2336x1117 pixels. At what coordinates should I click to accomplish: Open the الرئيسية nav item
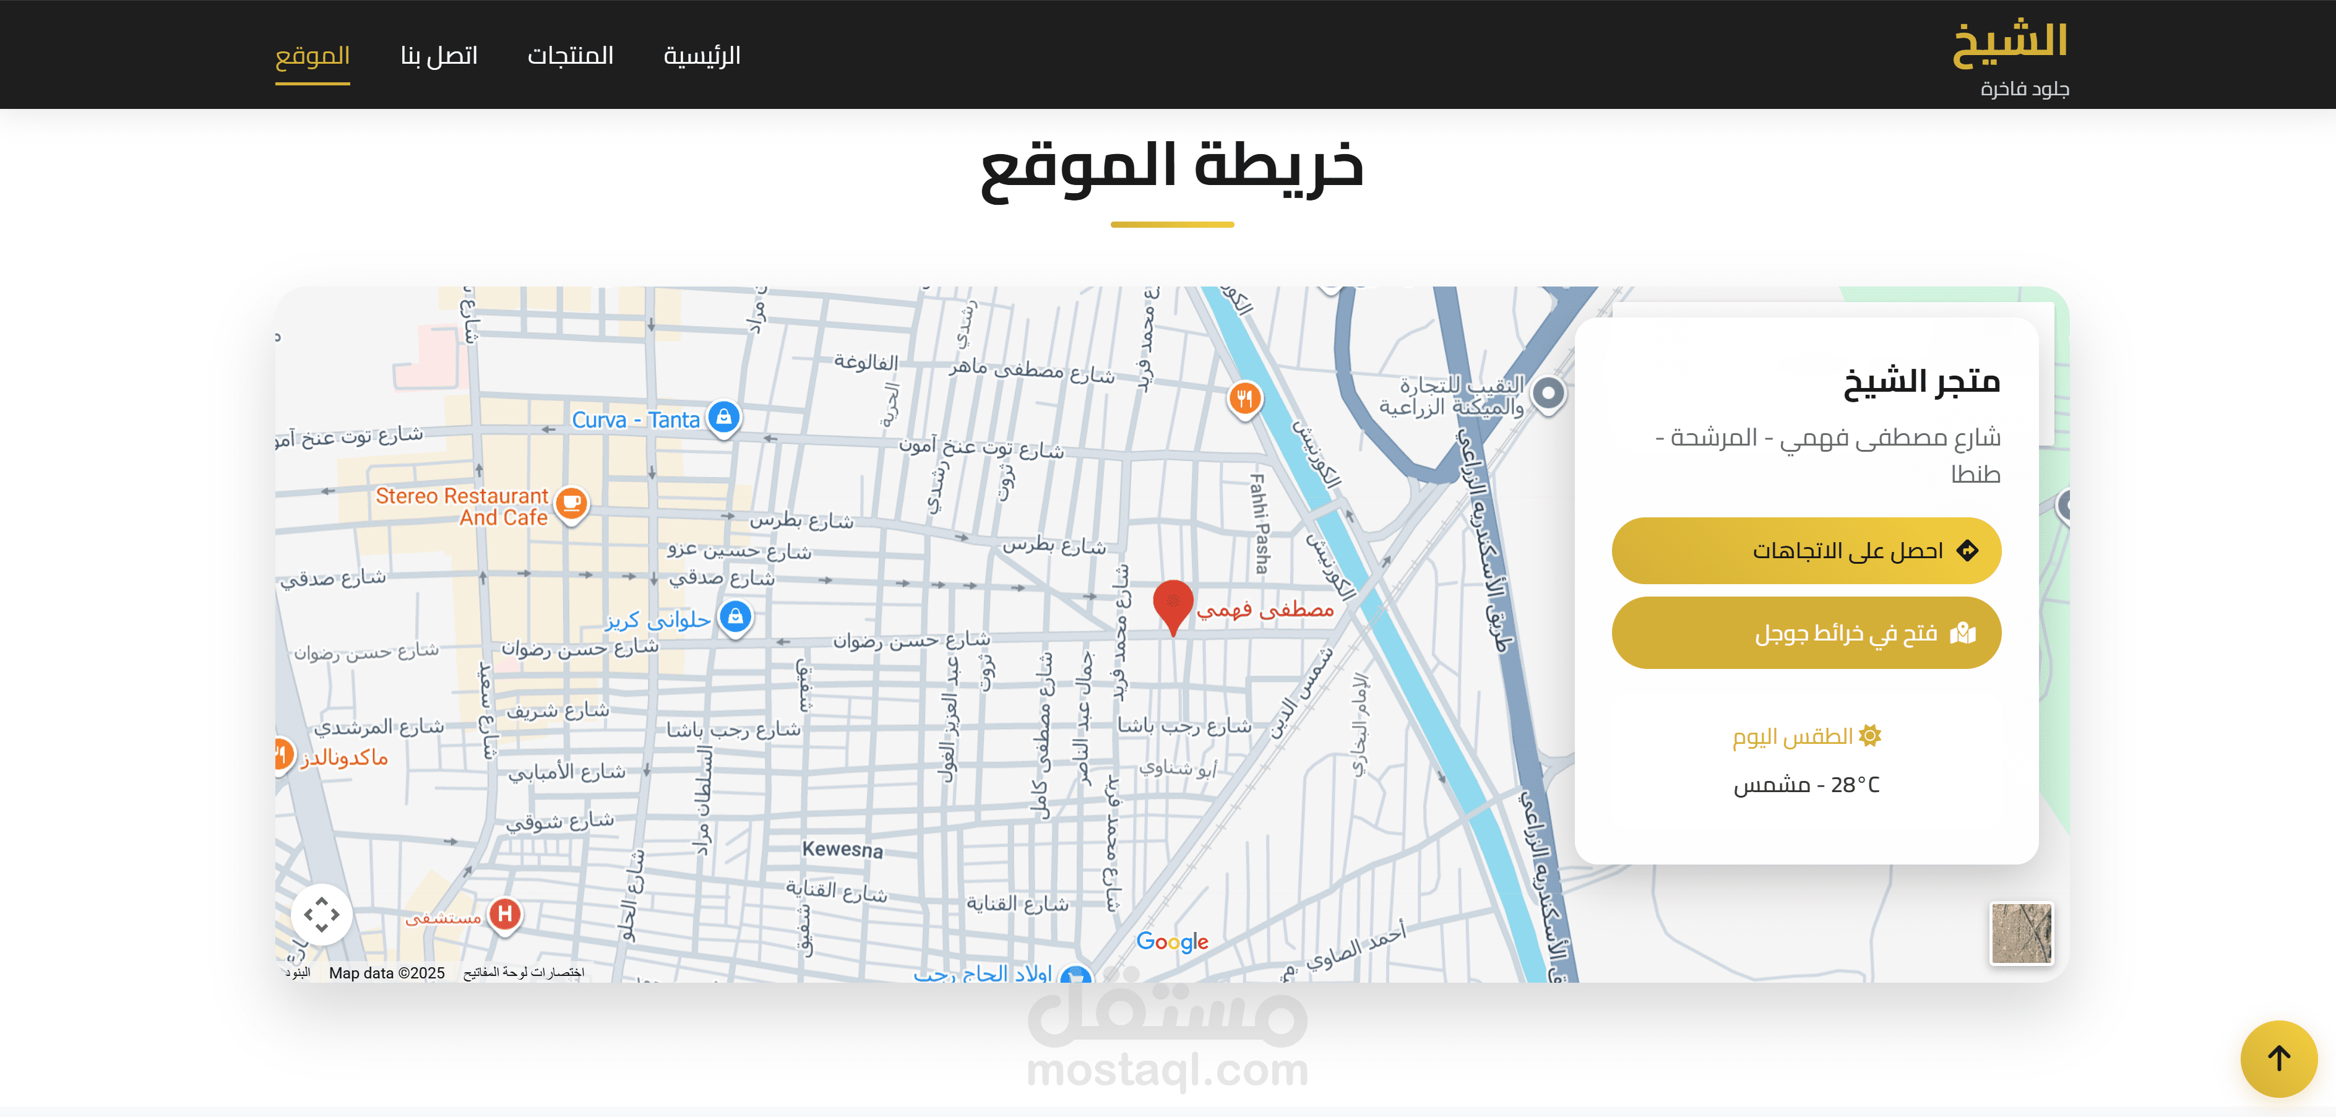[x=702, y=56]
